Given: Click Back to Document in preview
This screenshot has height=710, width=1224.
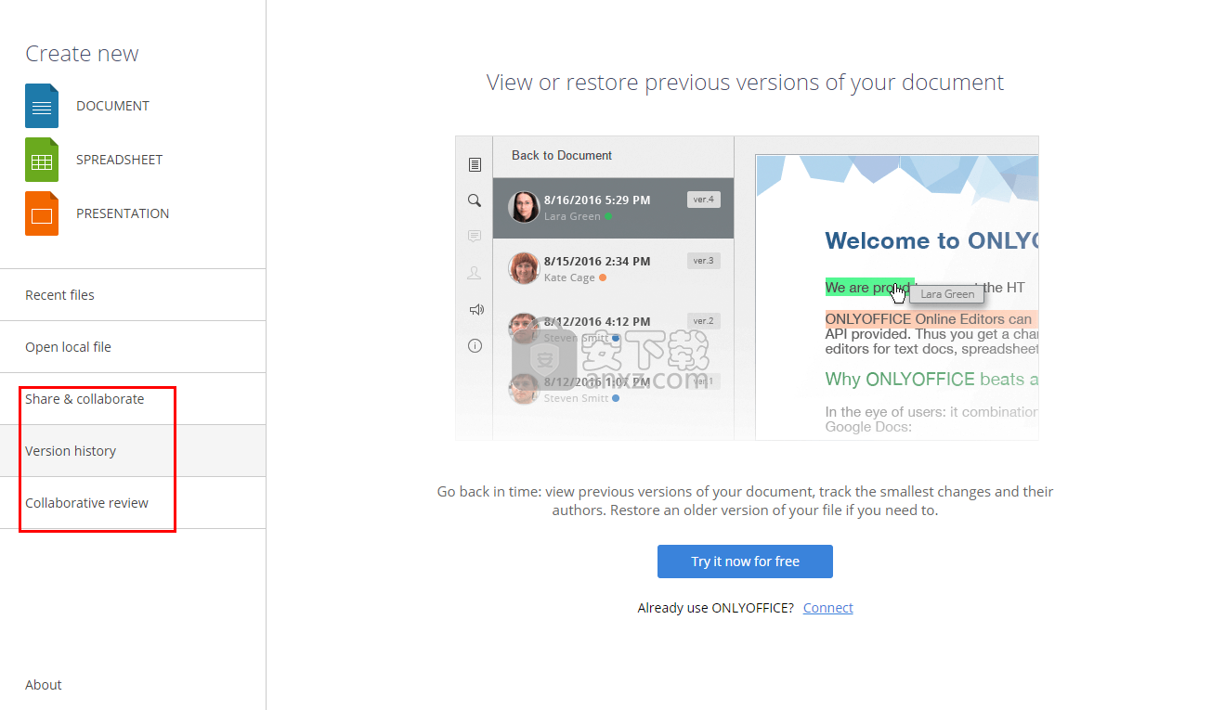Looking at the screenshot, I should pos(562,155).
